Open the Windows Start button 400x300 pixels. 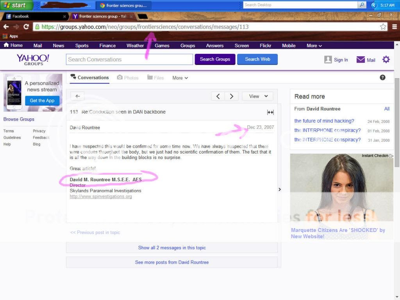pyautogui.click(x=16, y=5)
